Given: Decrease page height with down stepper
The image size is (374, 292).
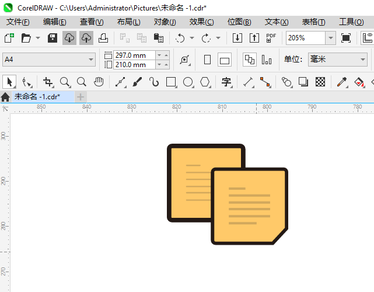Looking at the screenshot, I should pyautogui.click(x=159, y=65).
